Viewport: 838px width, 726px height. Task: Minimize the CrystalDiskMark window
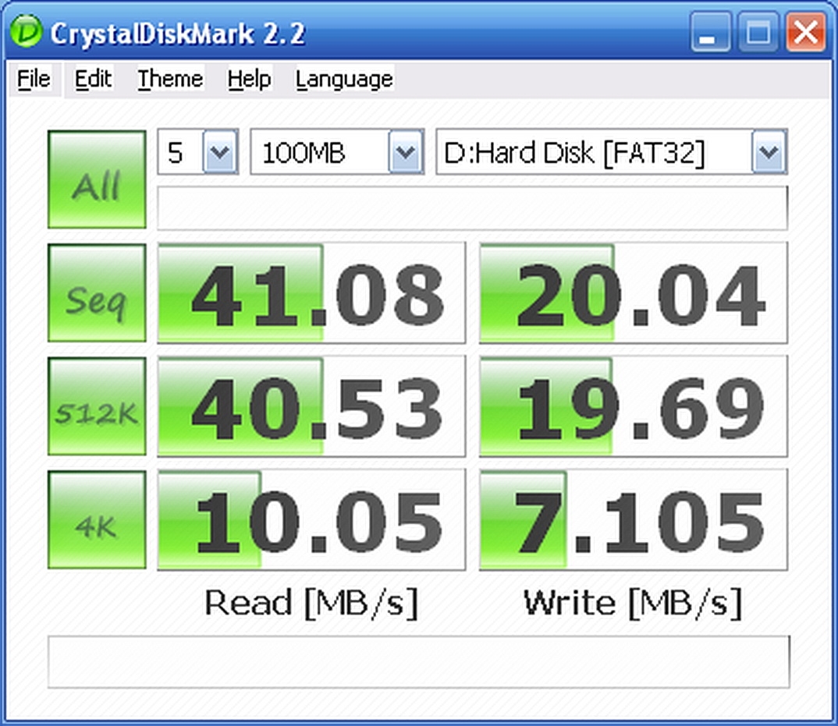point(710,32)
